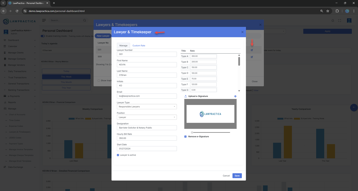This screenshot has width=358, height=191.
Task: Toggle the hamburger sidebar menu icon
Action: [x=44, y=20]
